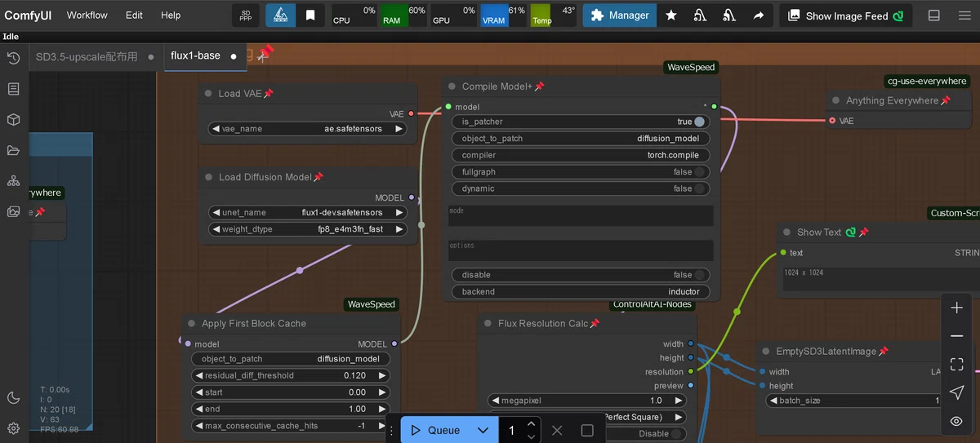Increase residual_diff_threshold with right arrow
The image size is (980, 443).
point(381,375)
